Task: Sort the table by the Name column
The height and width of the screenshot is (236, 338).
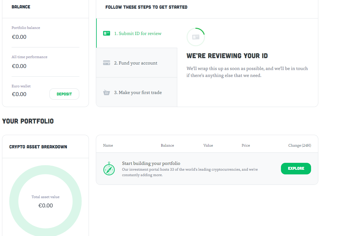Action: 108,145
